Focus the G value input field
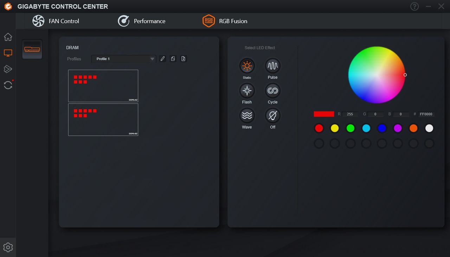Image resolution: width=450 pixels, height=257 pixels. (376, 114)
